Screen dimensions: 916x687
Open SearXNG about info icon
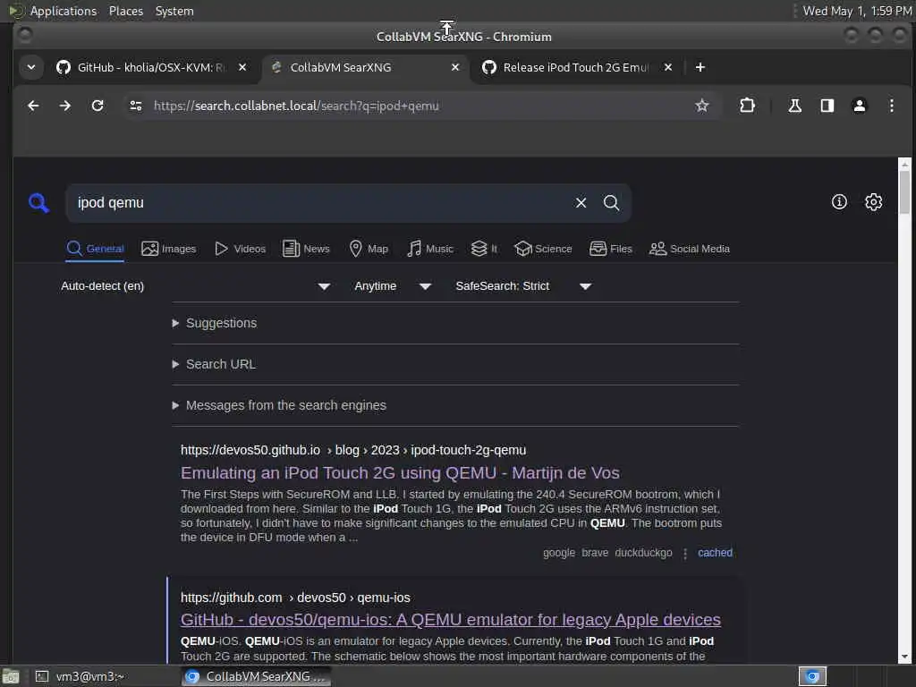pyautogui.click(x=839, y=202)
